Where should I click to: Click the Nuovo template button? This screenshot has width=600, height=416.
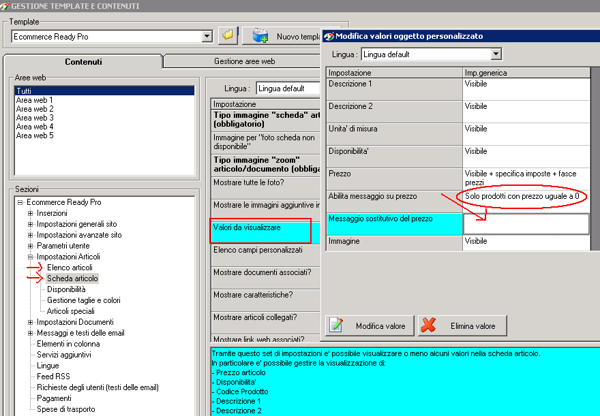coord(282,36)
